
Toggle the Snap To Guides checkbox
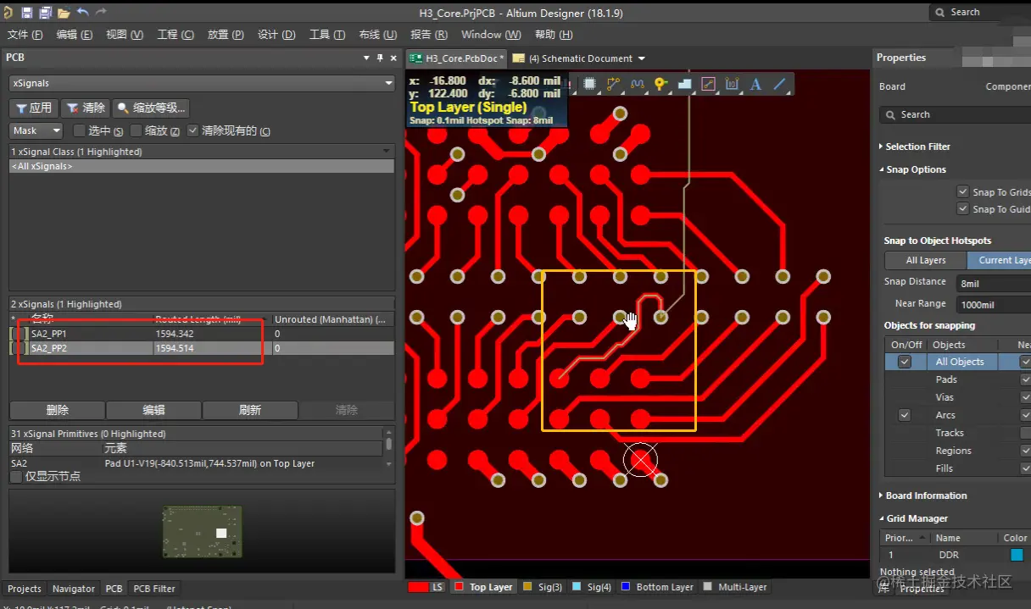pyautogui.click(x=962, y=208)
